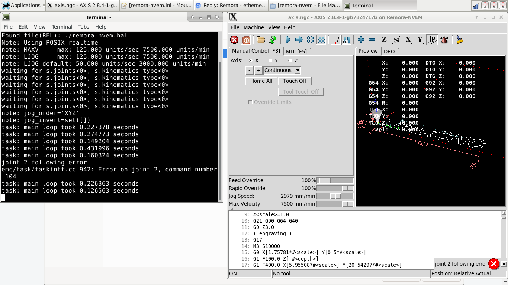Dismiss the joint 2 following error notification

504,264
